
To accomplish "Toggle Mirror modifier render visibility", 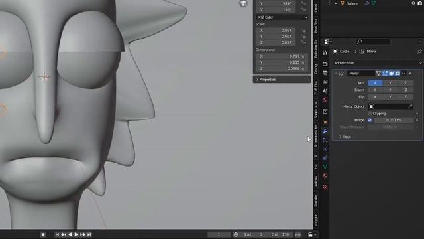I will [x=397, y=74].
